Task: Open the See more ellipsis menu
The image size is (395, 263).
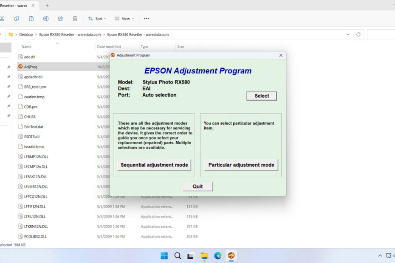Action: click(147, 19)
